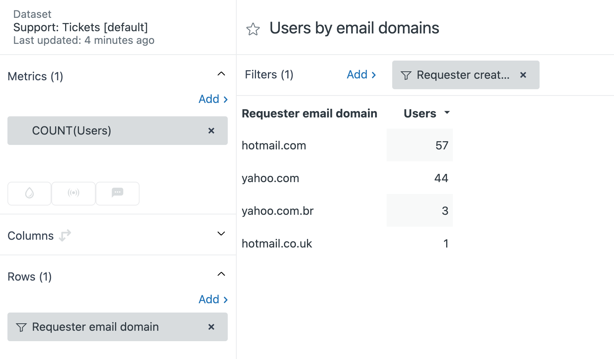Click the swap columns and rows icon
The image size is (614, 359).
click(65, 236)
